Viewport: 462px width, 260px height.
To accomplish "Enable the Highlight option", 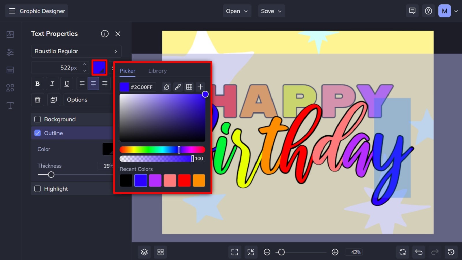I will [x=38, y=189].
